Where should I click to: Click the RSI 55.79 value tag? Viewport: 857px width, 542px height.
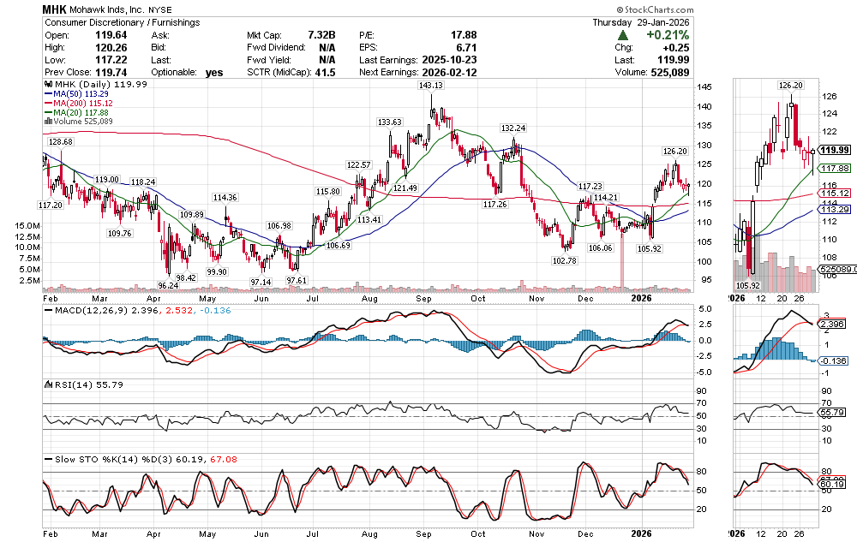pyautogui.click(x=832, y=413)
